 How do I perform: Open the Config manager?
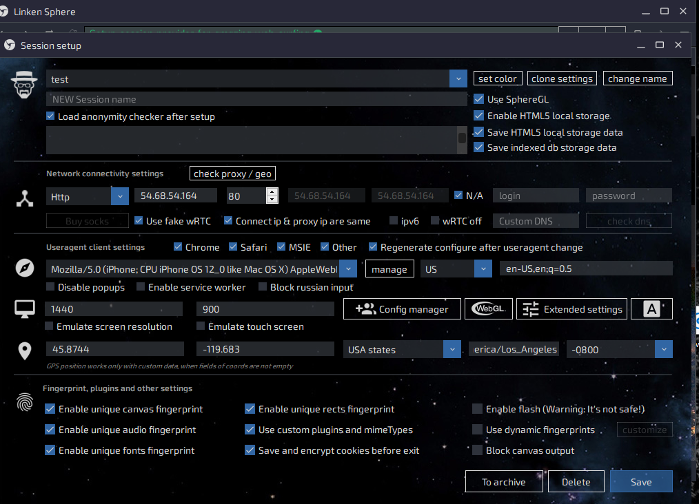pyautogui.click(x=402, y=309)
